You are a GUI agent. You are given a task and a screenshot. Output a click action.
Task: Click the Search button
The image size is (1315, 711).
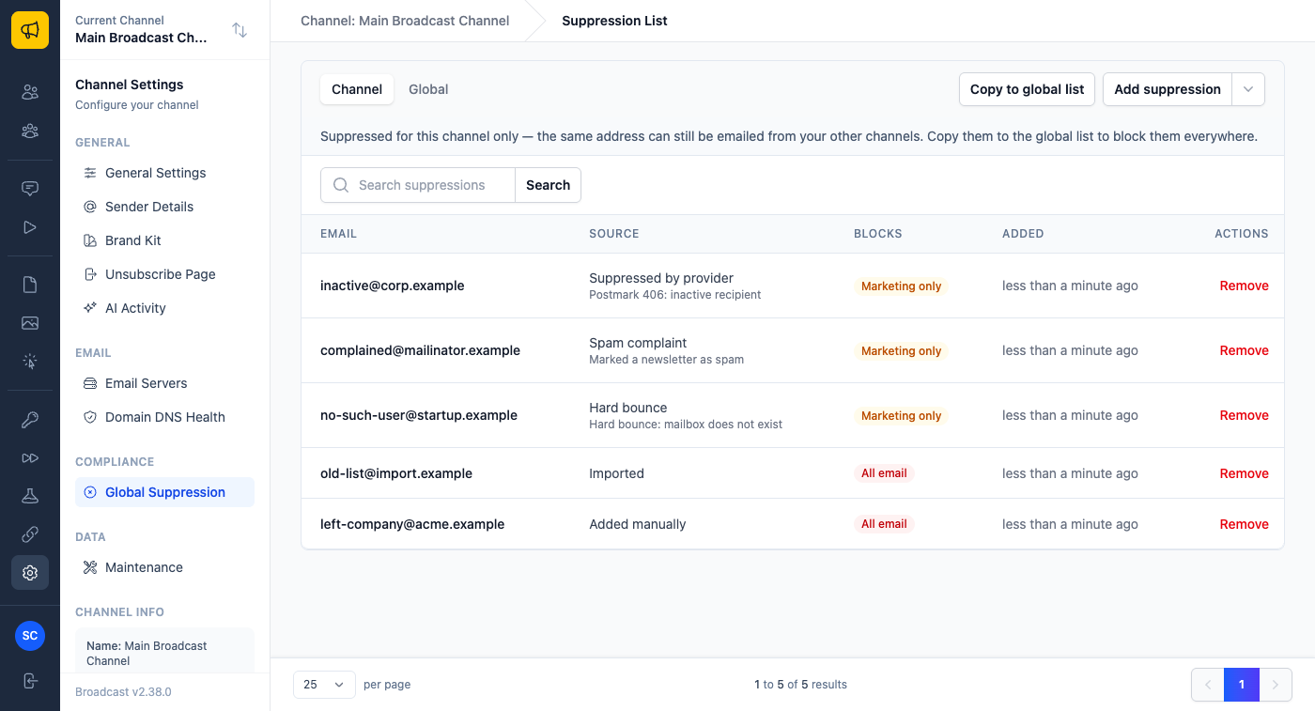[x=549, y=185]
